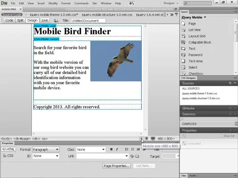Apply unordered list formatting
The image size is (238, 178).
coord(127,150)
